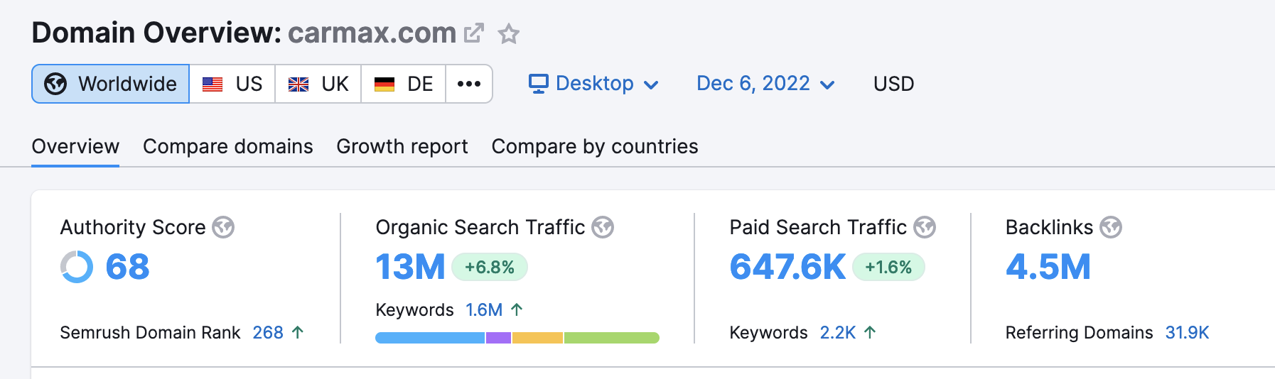This screenshot has width=1275, height=379.
Task: Switch database to DE
Action: (404, 84)
